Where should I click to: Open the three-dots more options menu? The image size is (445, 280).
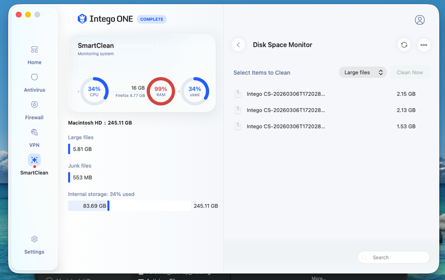(x=424, y=45)
